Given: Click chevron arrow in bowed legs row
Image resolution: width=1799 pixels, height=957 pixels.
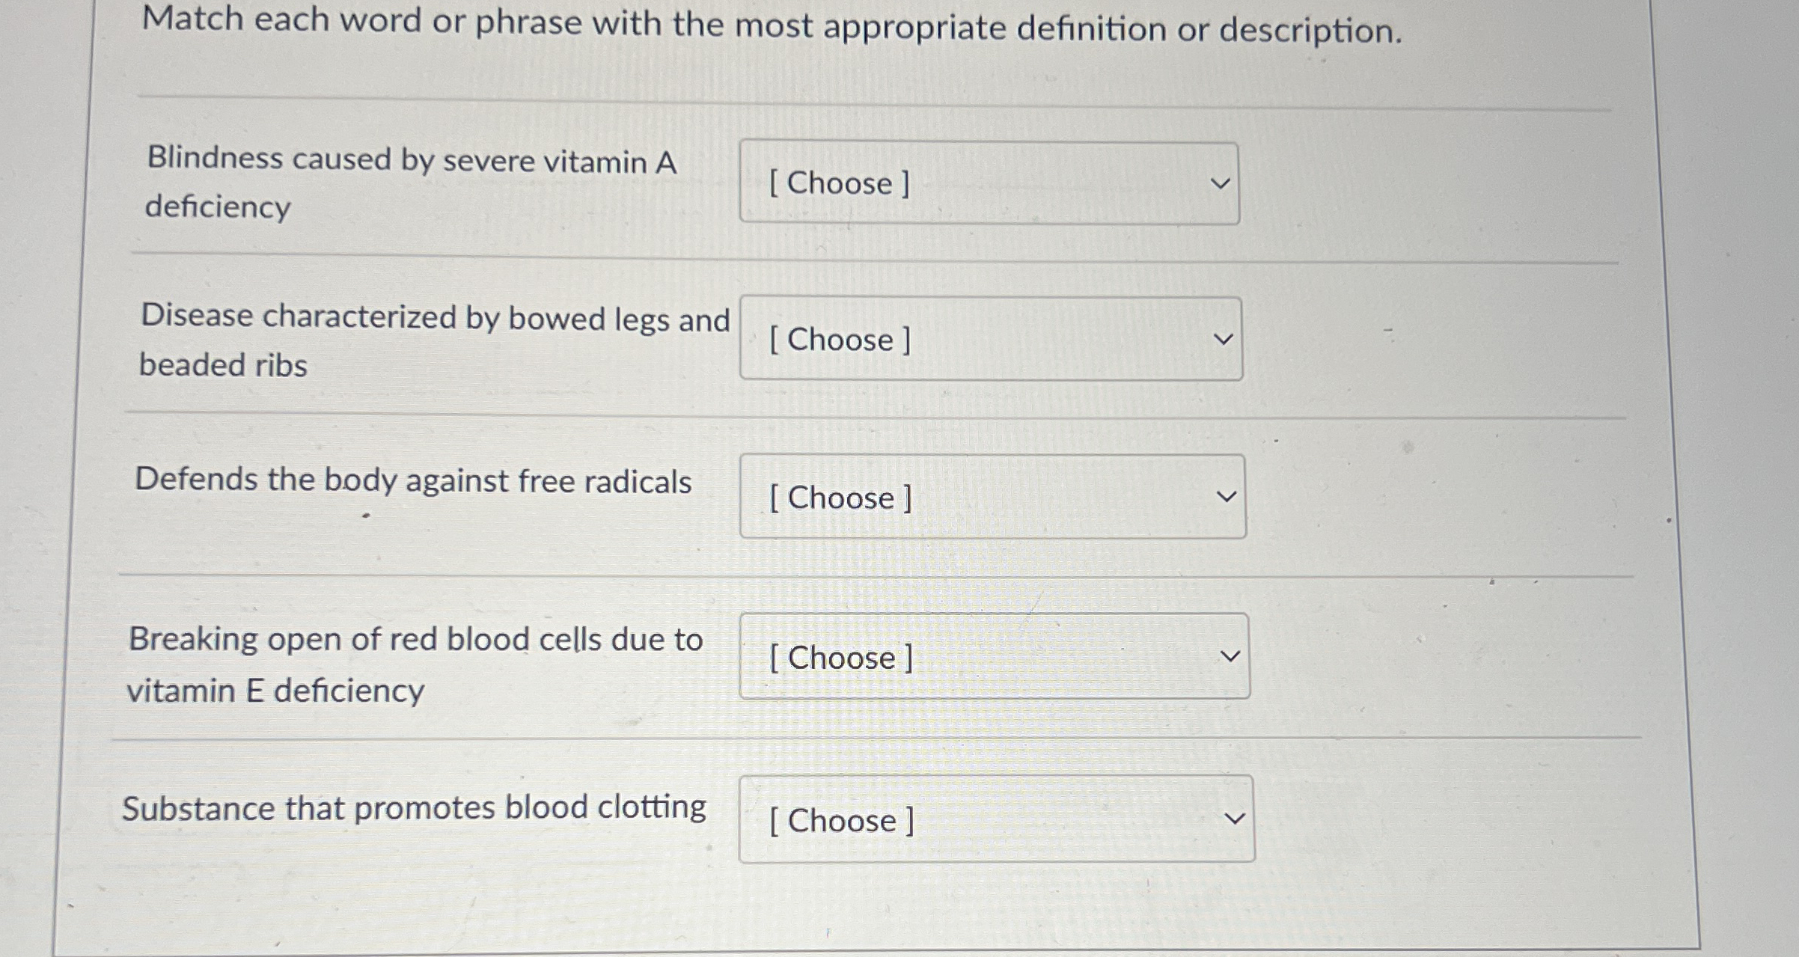Looking at the screenshot, I should (x=1223, y=340).
